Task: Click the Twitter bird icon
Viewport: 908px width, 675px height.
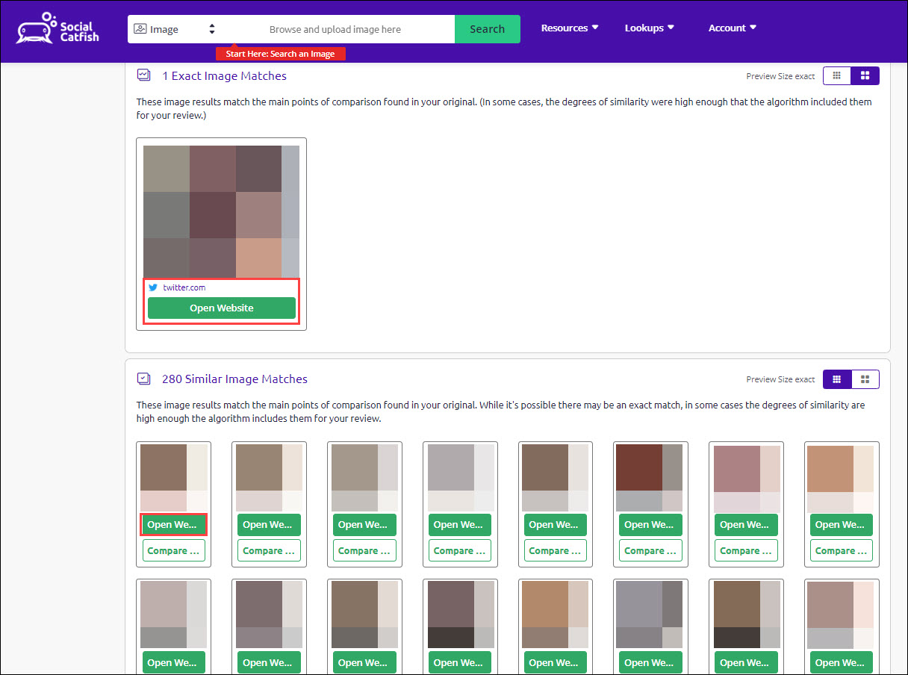Action: [x=153, y=287]
